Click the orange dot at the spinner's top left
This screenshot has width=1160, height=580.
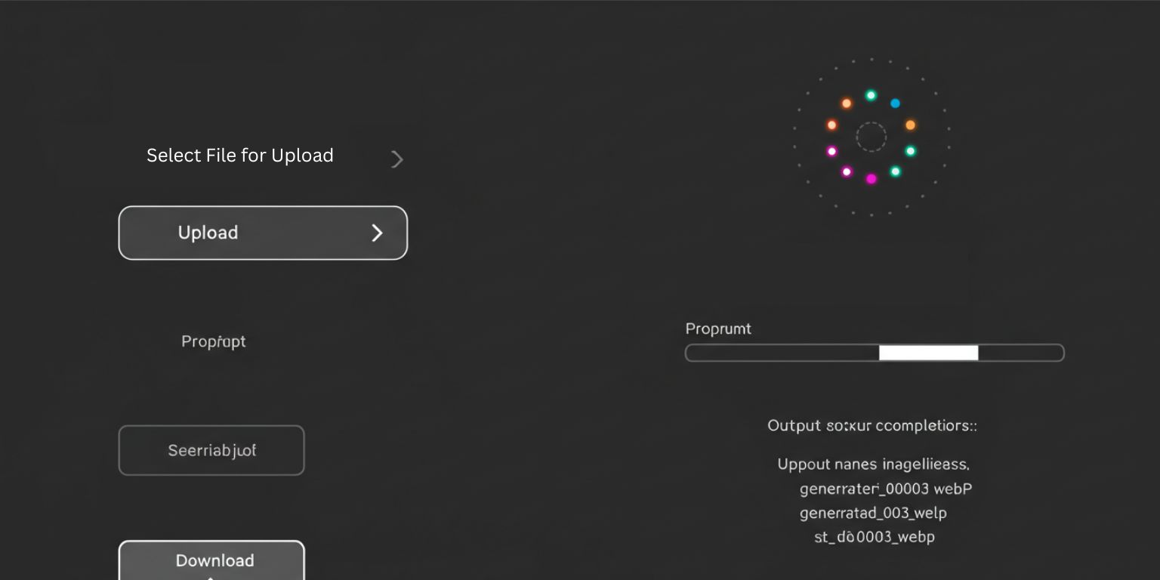click(847, 103)
